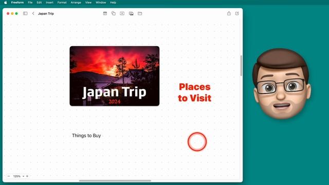Insert a file using folder icon
The width and height of the screenshot is (329, 185).
pyautogui.click(x=140, y=13)
